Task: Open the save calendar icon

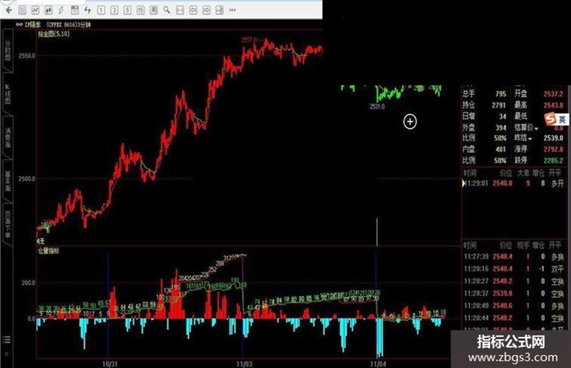Action: click(75, 10)
